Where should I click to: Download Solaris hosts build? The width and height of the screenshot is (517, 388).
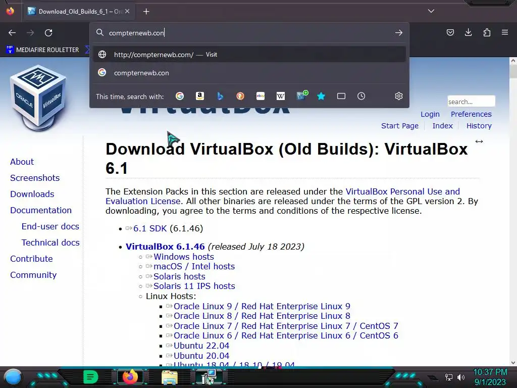(x=179, y=276)
